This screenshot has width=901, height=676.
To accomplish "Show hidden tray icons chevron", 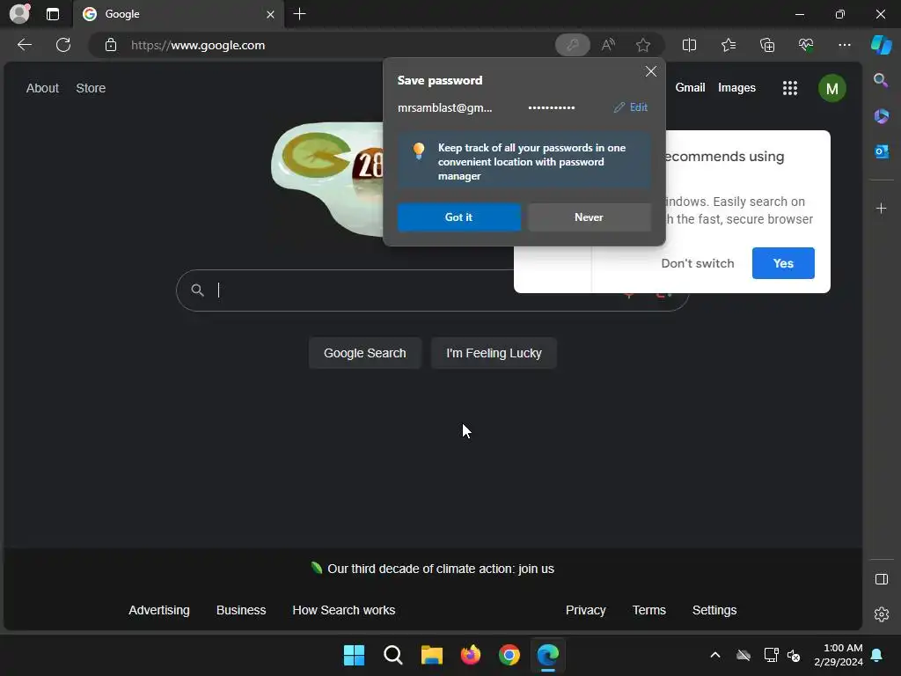I will pos(715,655).
